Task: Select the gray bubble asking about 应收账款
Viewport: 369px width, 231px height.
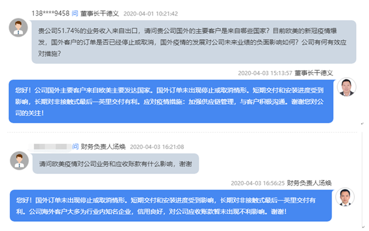Action: 115,164
